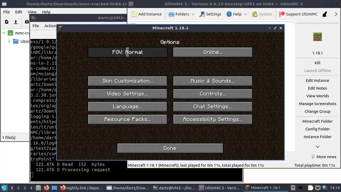Open Actions menu in terminal window

point(50,26)
